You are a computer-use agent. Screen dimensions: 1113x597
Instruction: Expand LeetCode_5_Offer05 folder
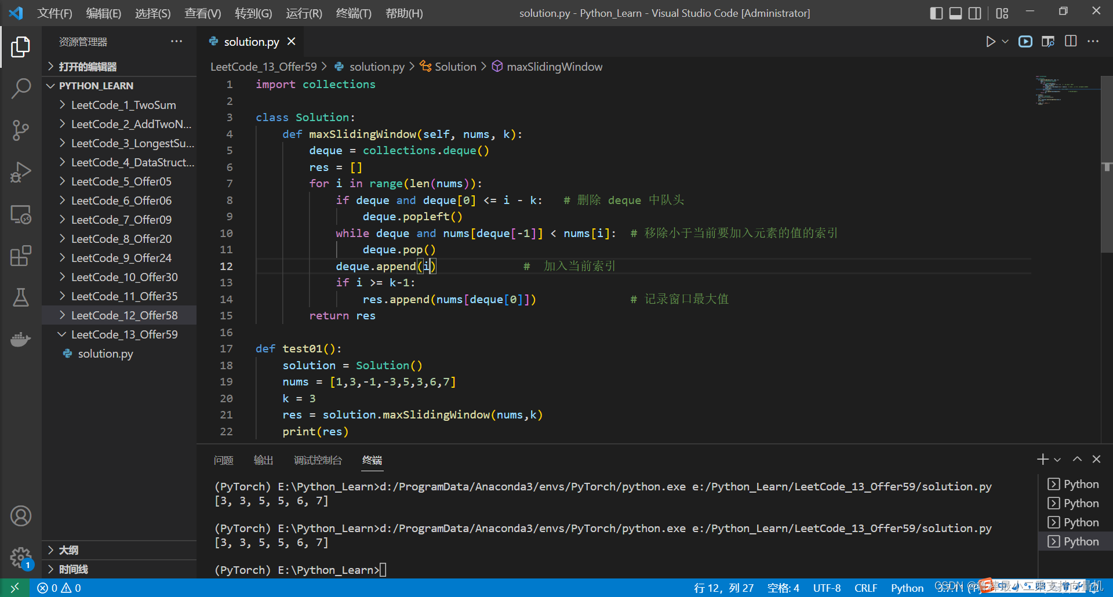pyautogui.click(x=119, y=181)
